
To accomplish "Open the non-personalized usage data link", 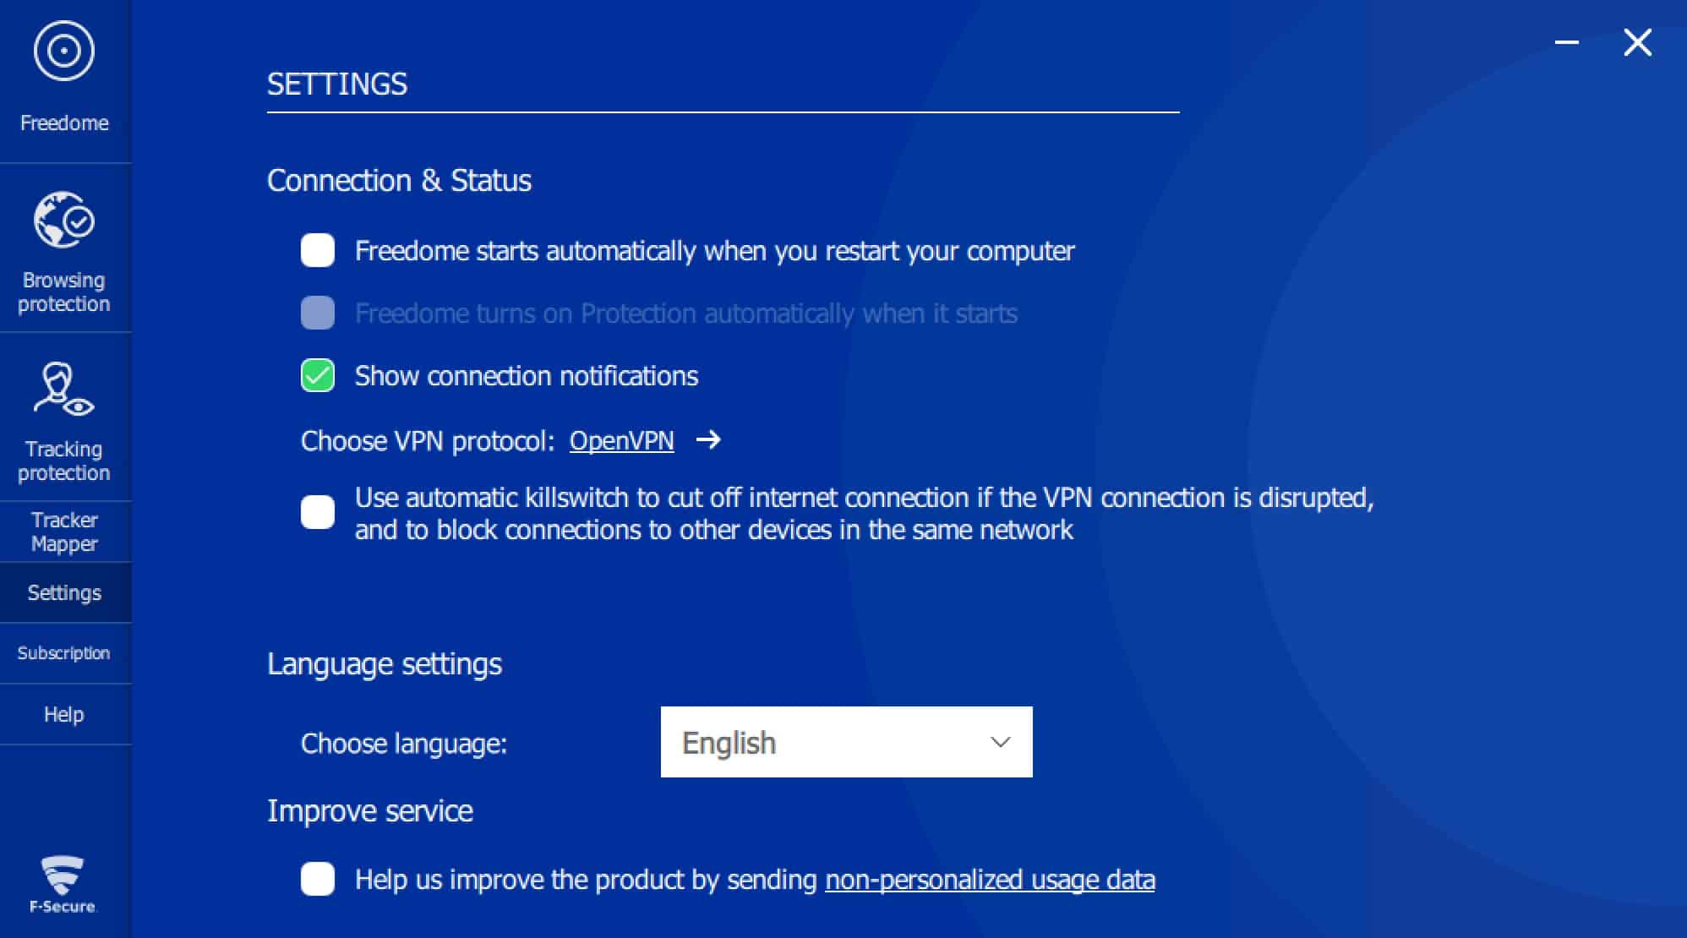I will pyautogui.click(x=990, y=880).
